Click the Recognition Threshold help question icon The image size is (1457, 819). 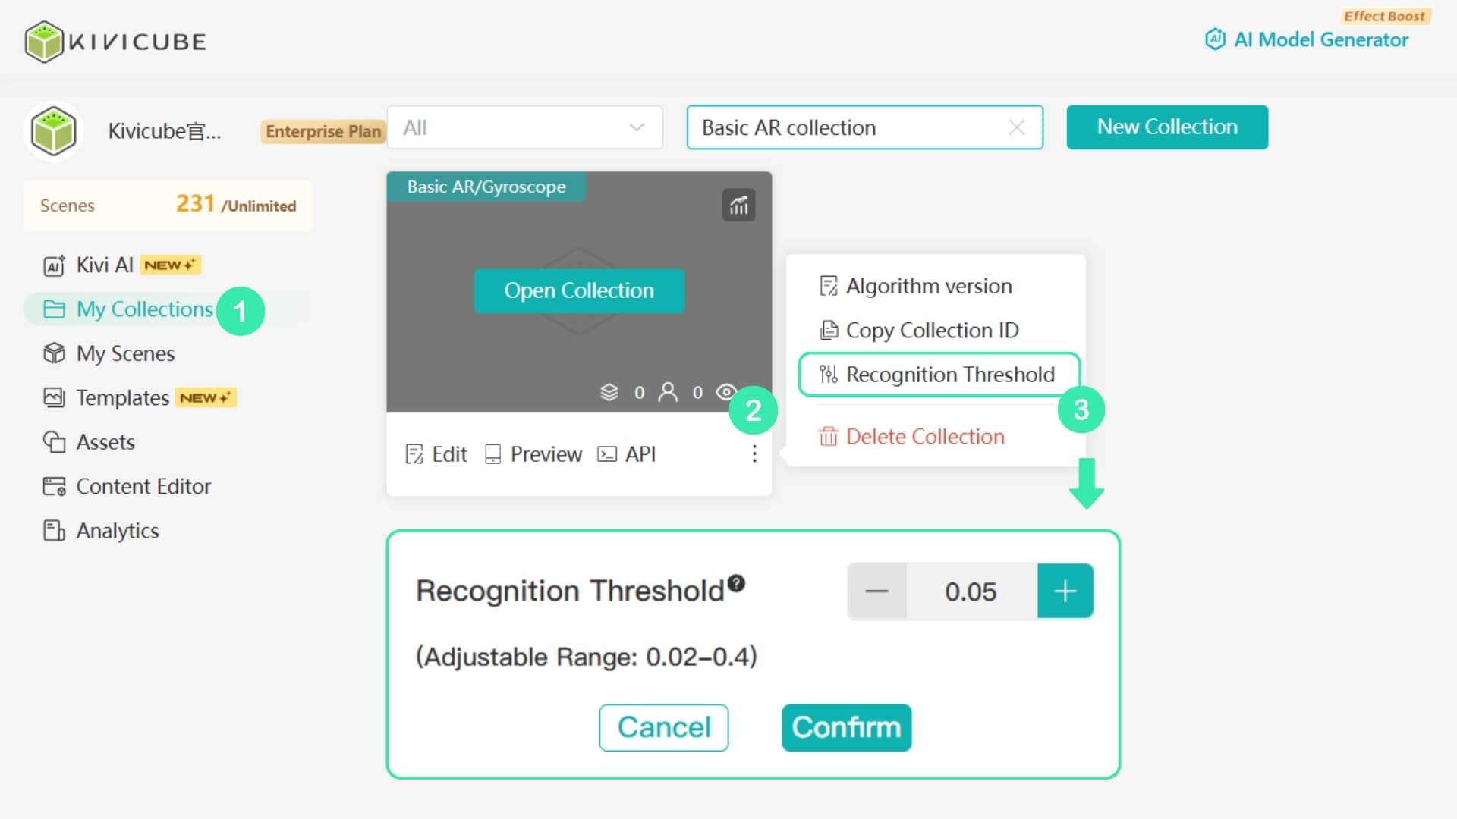[x=736, y=583]
